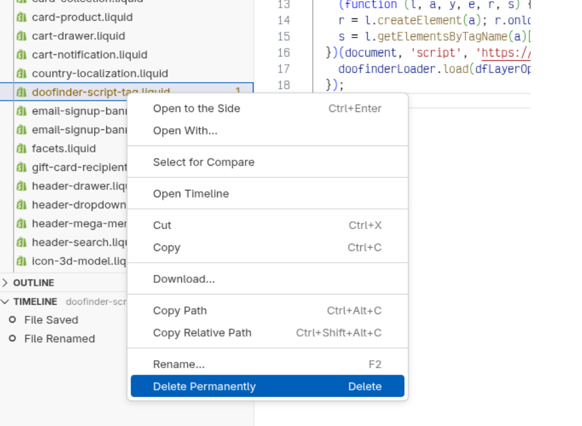Click the Shopify icon beside icon-3d-model.liquid
The image size is (582, 426).
[21, 261]
